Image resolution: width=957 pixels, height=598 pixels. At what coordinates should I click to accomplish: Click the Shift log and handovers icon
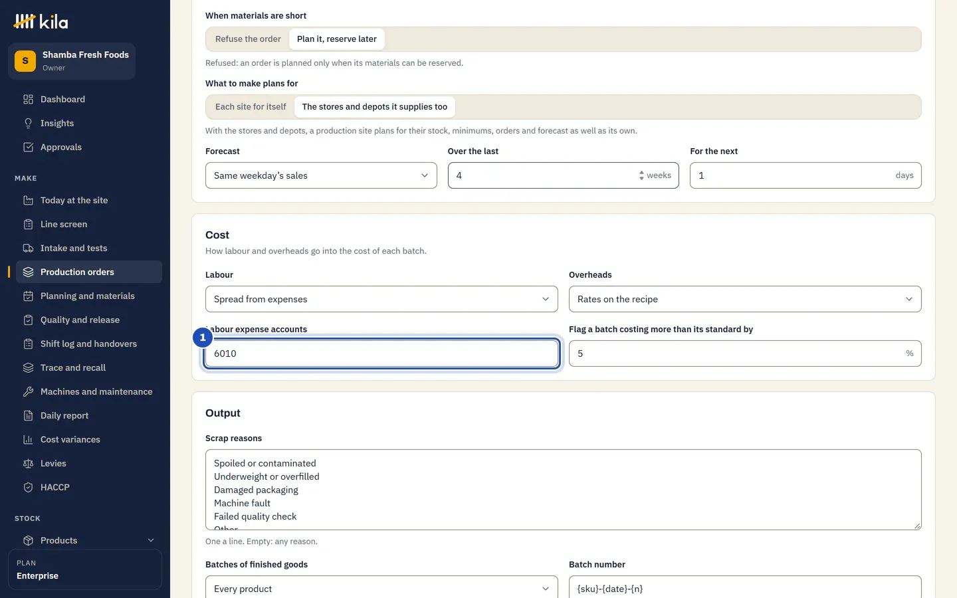28,344
